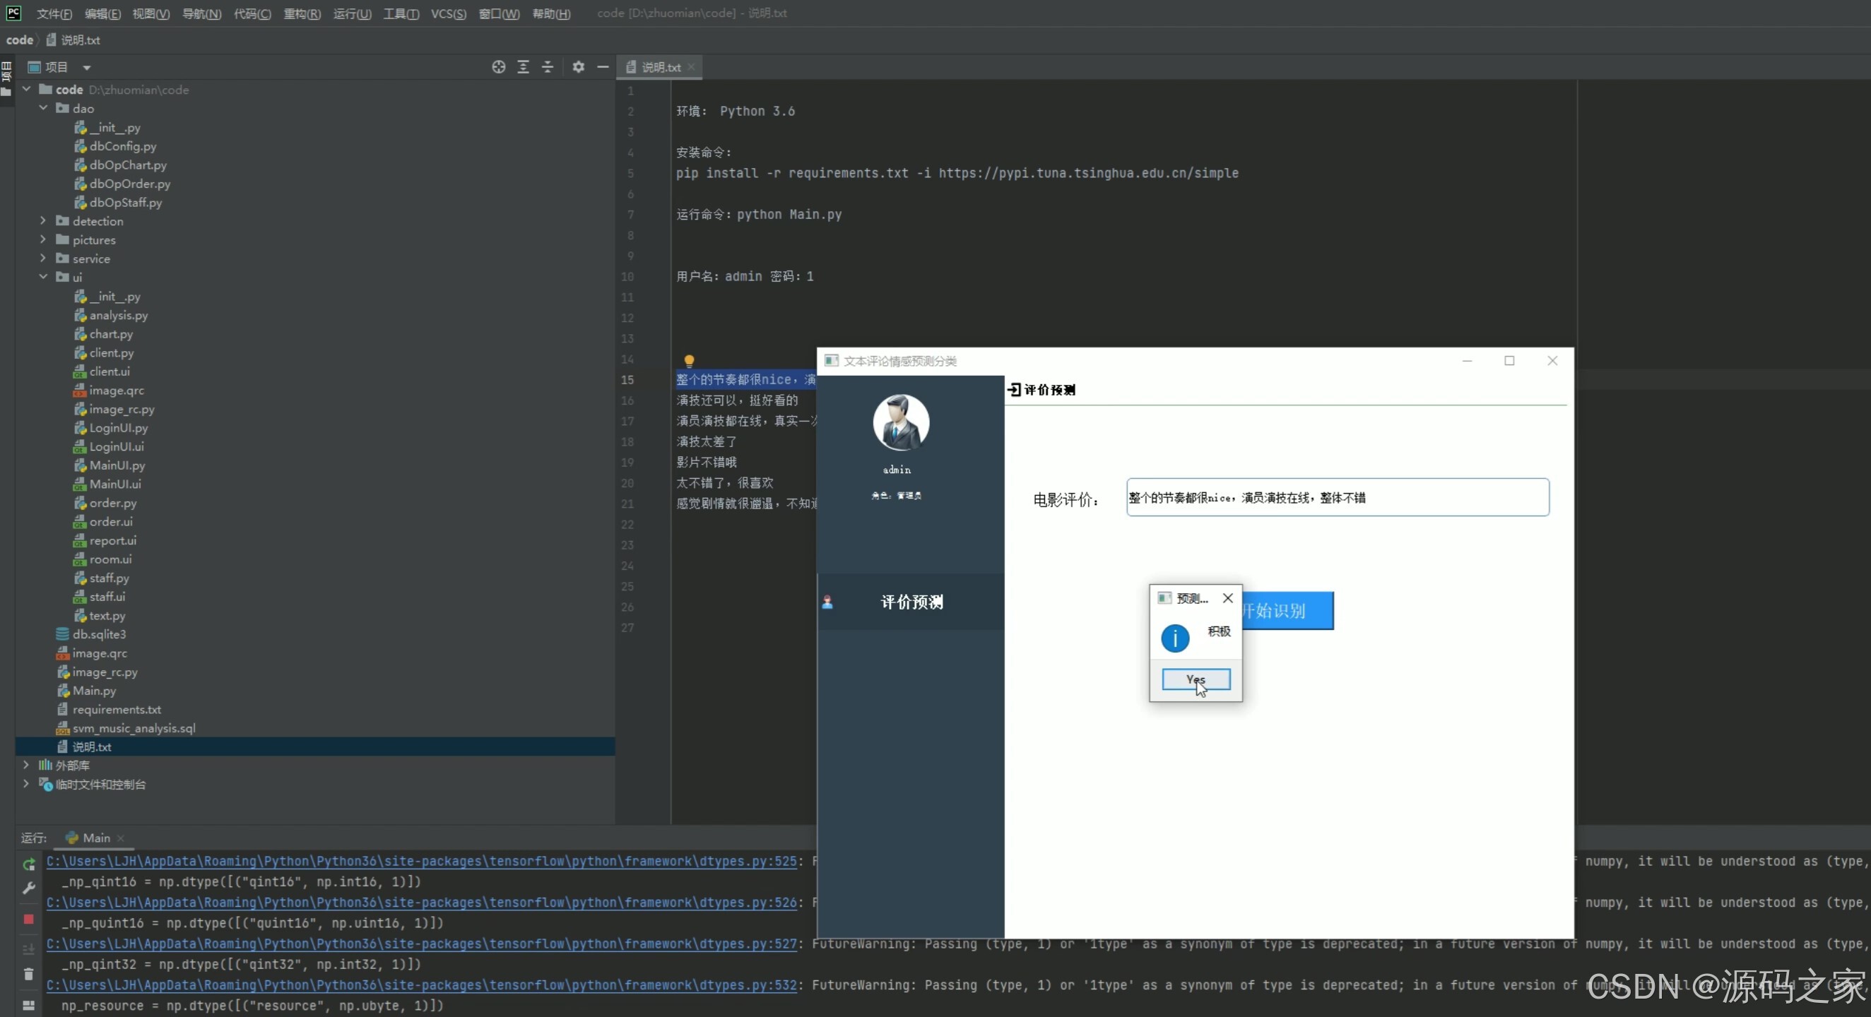Screen dimensions: 1871x1017
Task: Open dtypes.py:526 link in run console
Action: pyautogui.click(x=421, y=903)
